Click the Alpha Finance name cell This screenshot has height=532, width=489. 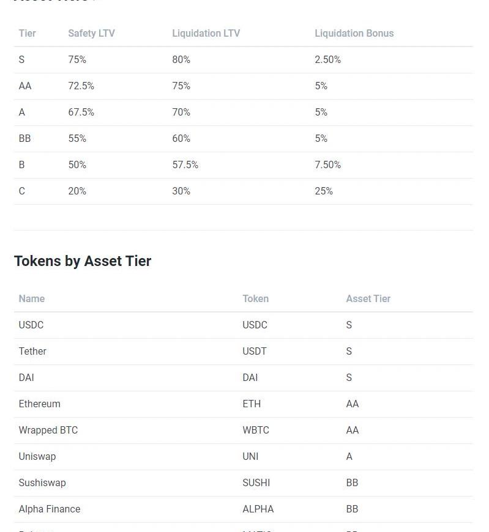tap(49, 509)
